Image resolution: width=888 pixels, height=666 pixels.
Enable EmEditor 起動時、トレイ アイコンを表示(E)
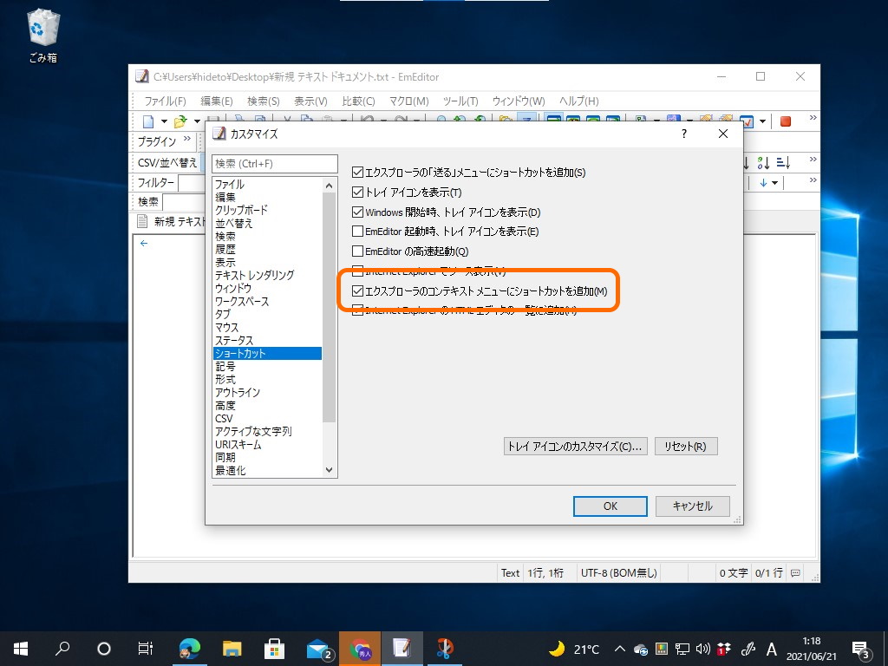pyautogui.click(x=357, y=231)
